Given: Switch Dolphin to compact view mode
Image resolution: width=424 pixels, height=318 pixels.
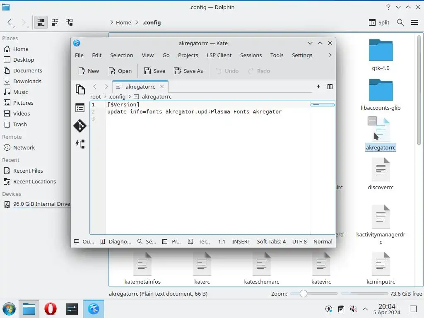Looking at the screenshot, I should [55, 22].
